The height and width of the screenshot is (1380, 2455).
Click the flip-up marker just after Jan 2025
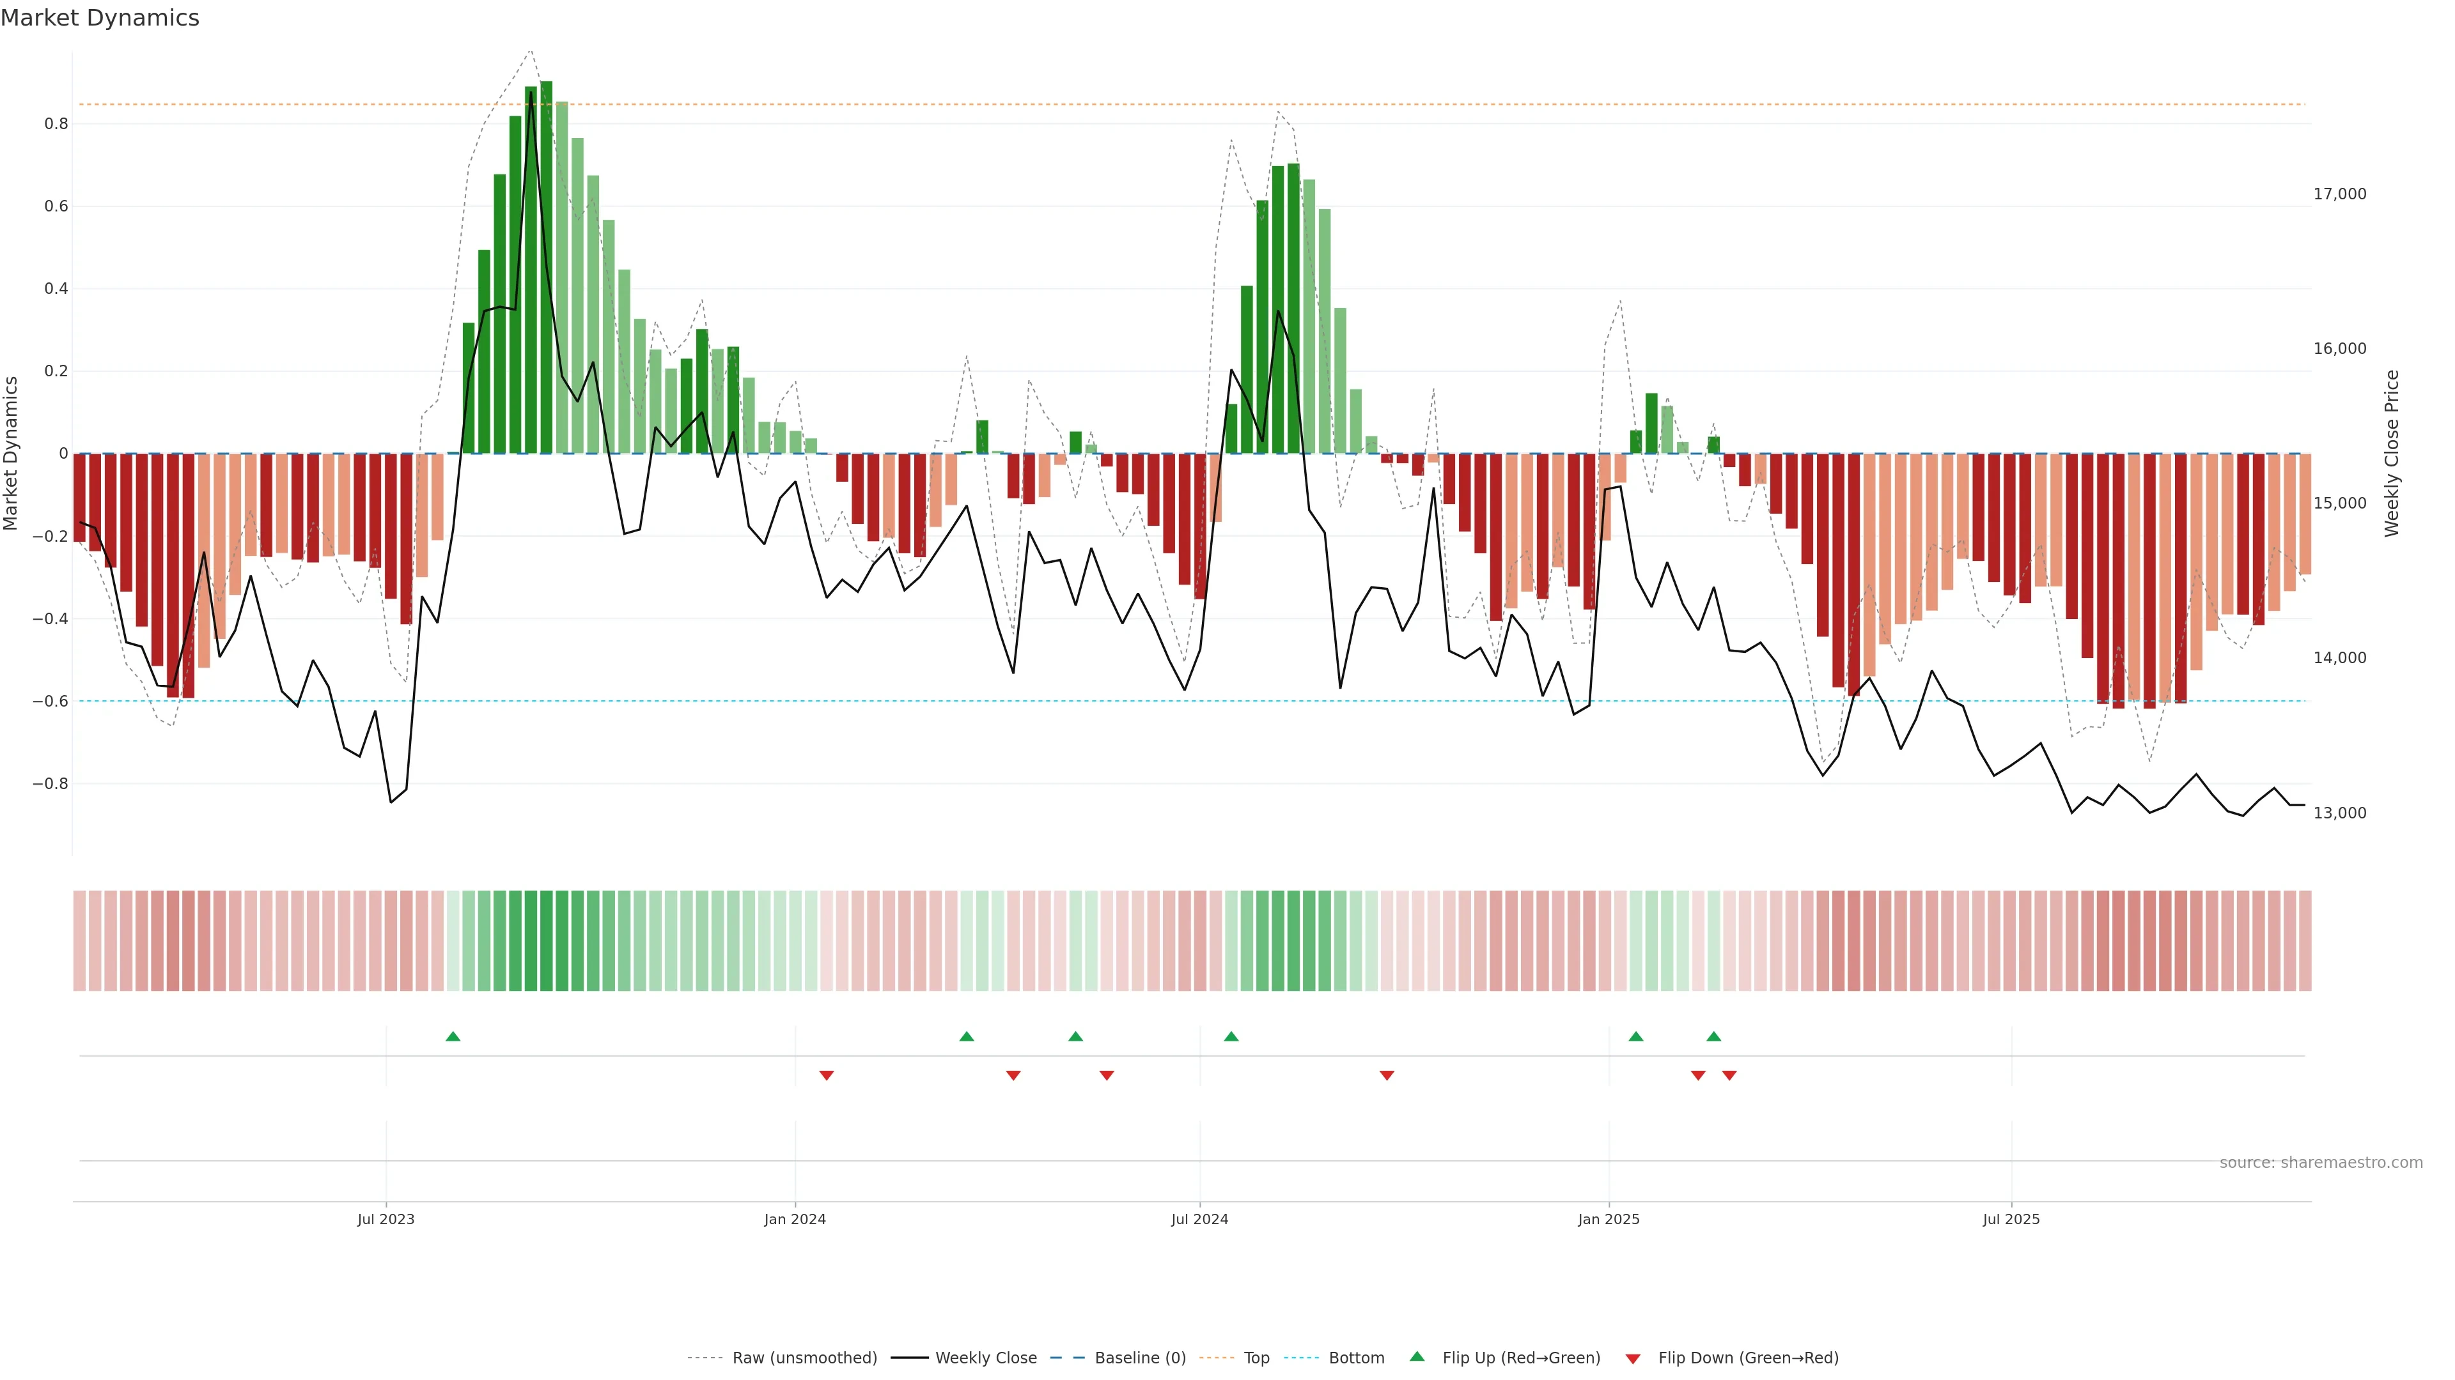click(x=1635, y=1036)
